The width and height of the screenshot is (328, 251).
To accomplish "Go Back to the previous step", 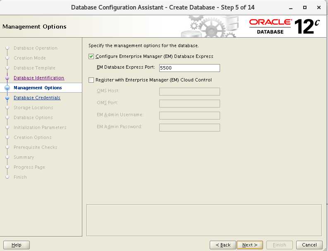I will click(223, 245).
